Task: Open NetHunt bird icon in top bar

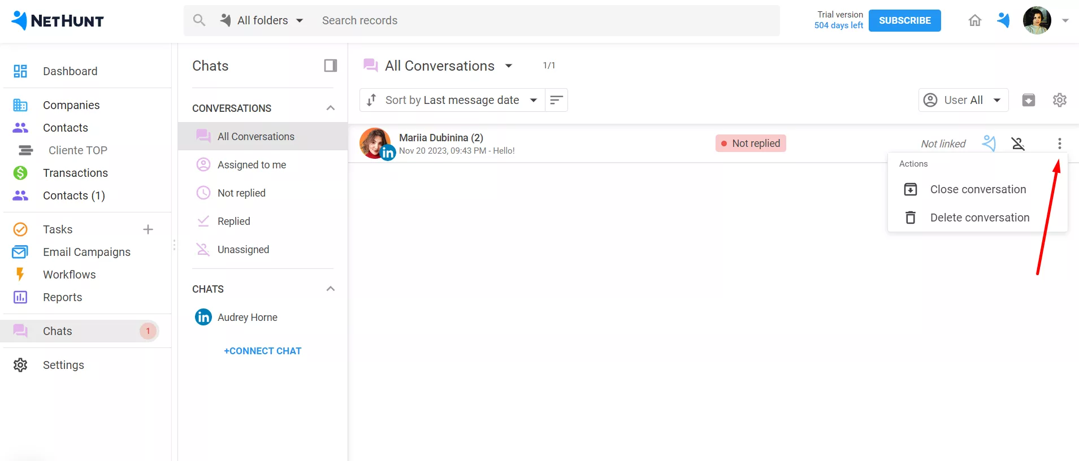Action: pos(1003,20)
